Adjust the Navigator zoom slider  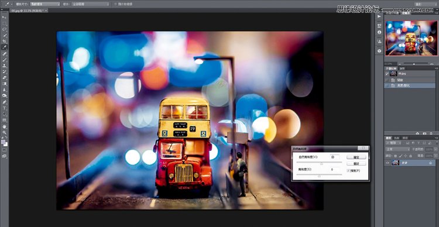click(414, 64)
